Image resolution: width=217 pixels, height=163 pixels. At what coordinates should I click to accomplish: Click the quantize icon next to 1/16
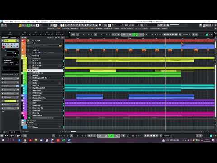[x=142, y=25]
